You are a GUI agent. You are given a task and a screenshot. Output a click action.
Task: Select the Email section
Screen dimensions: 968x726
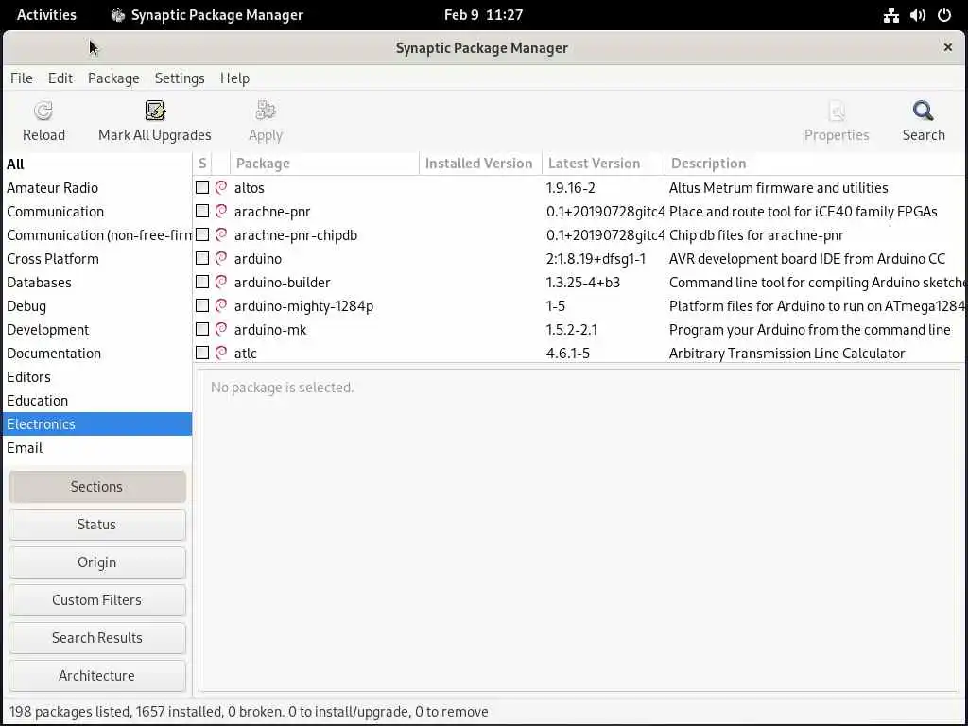coord(97,448)
